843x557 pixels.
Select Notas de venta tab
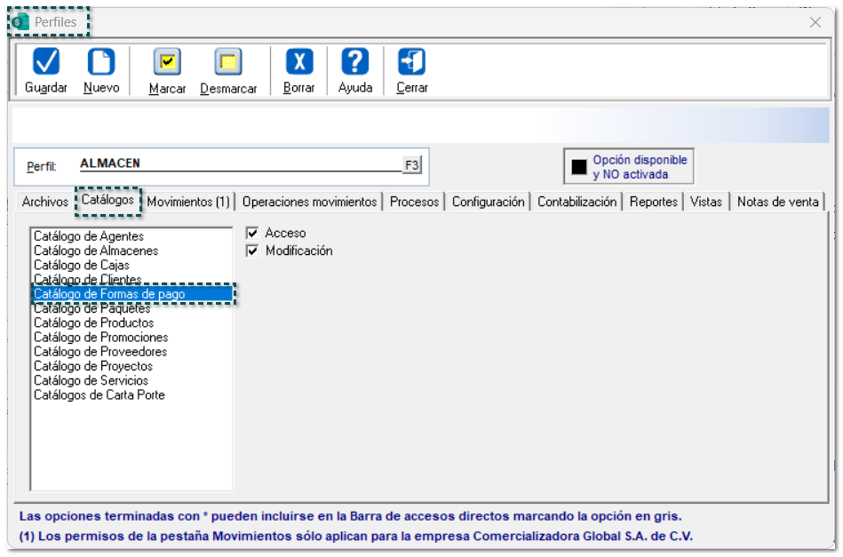point(777,202)
